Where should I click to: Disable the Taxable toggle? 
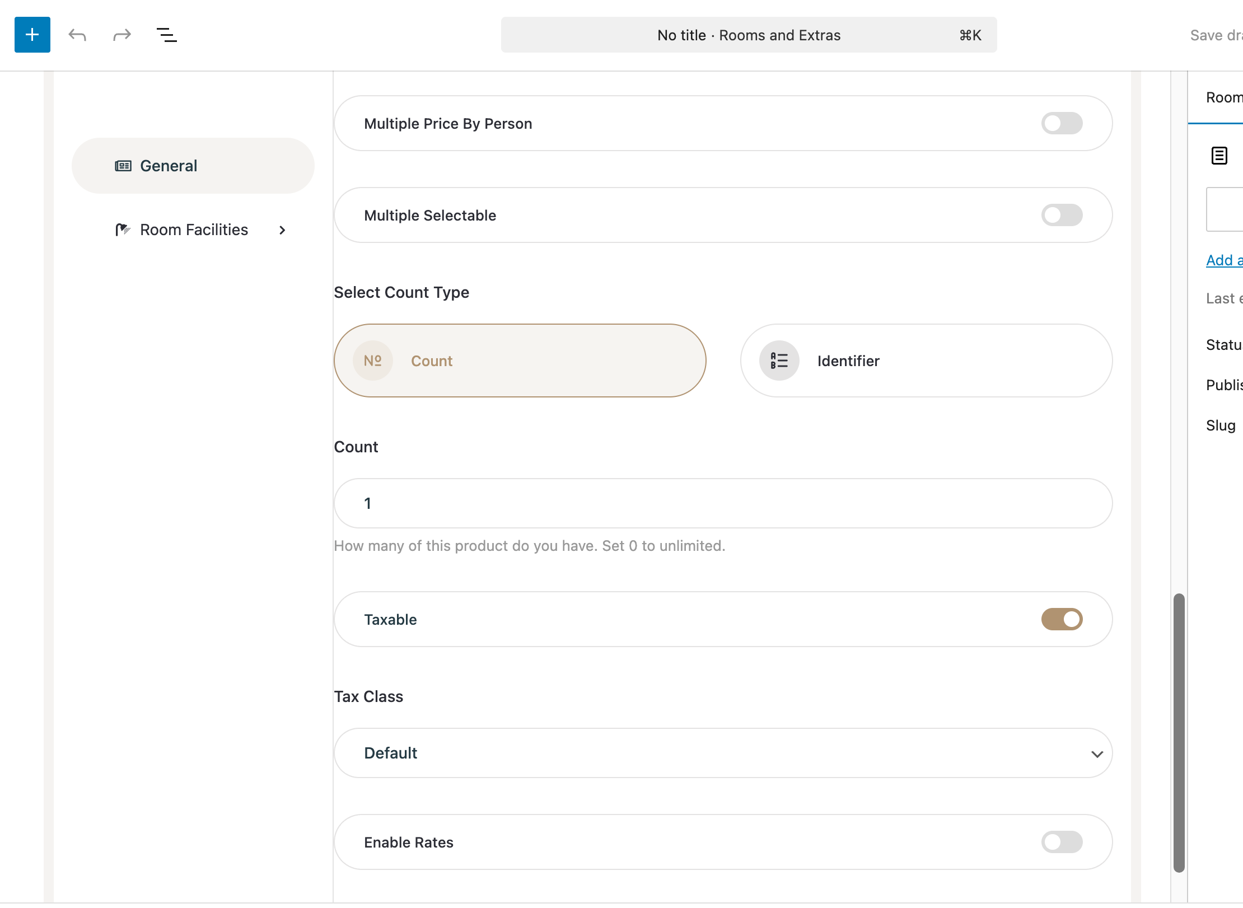[1061, 619]
